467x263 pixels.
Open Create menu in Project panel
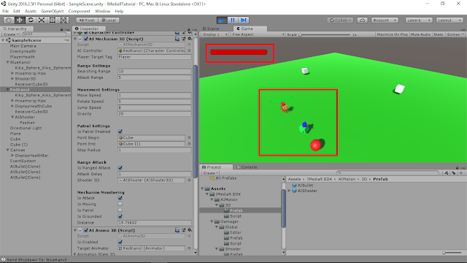210,173
